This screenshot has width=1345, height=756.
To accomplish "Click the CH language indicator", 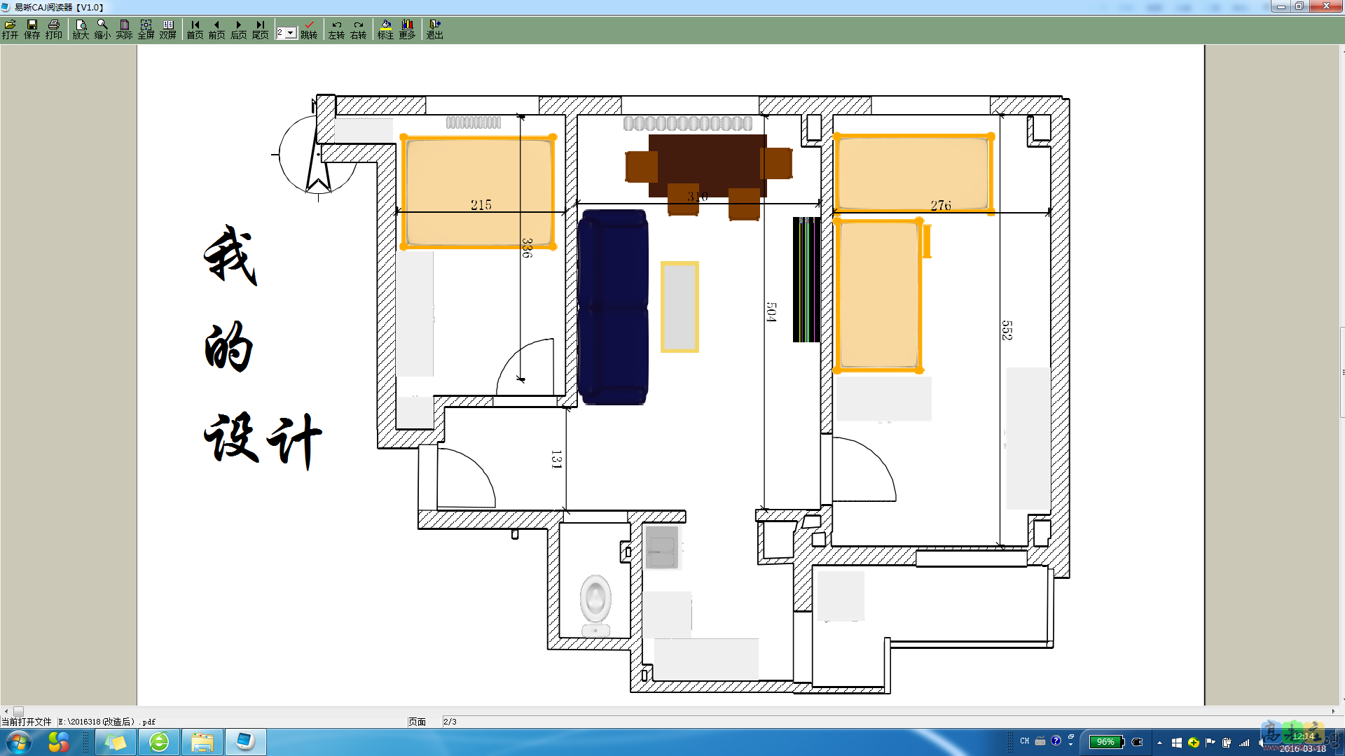I will point(1025,741).
